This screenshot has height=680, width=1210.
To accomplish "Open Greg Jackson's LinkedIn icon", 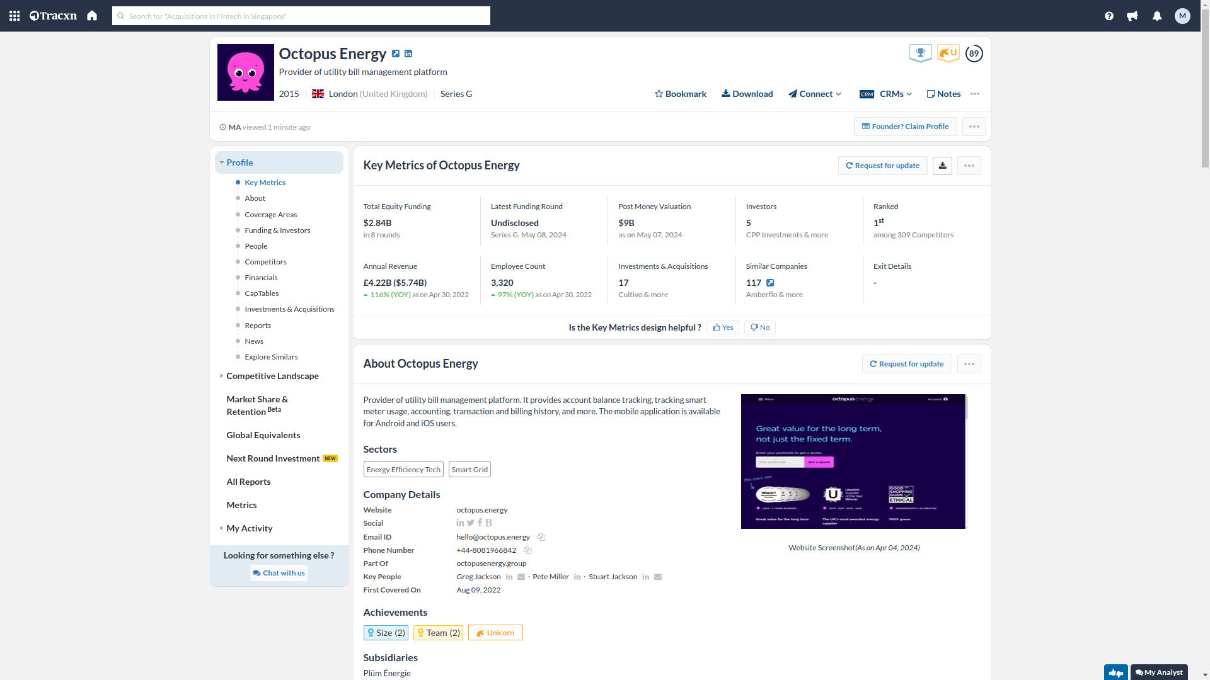I will 509,577.
